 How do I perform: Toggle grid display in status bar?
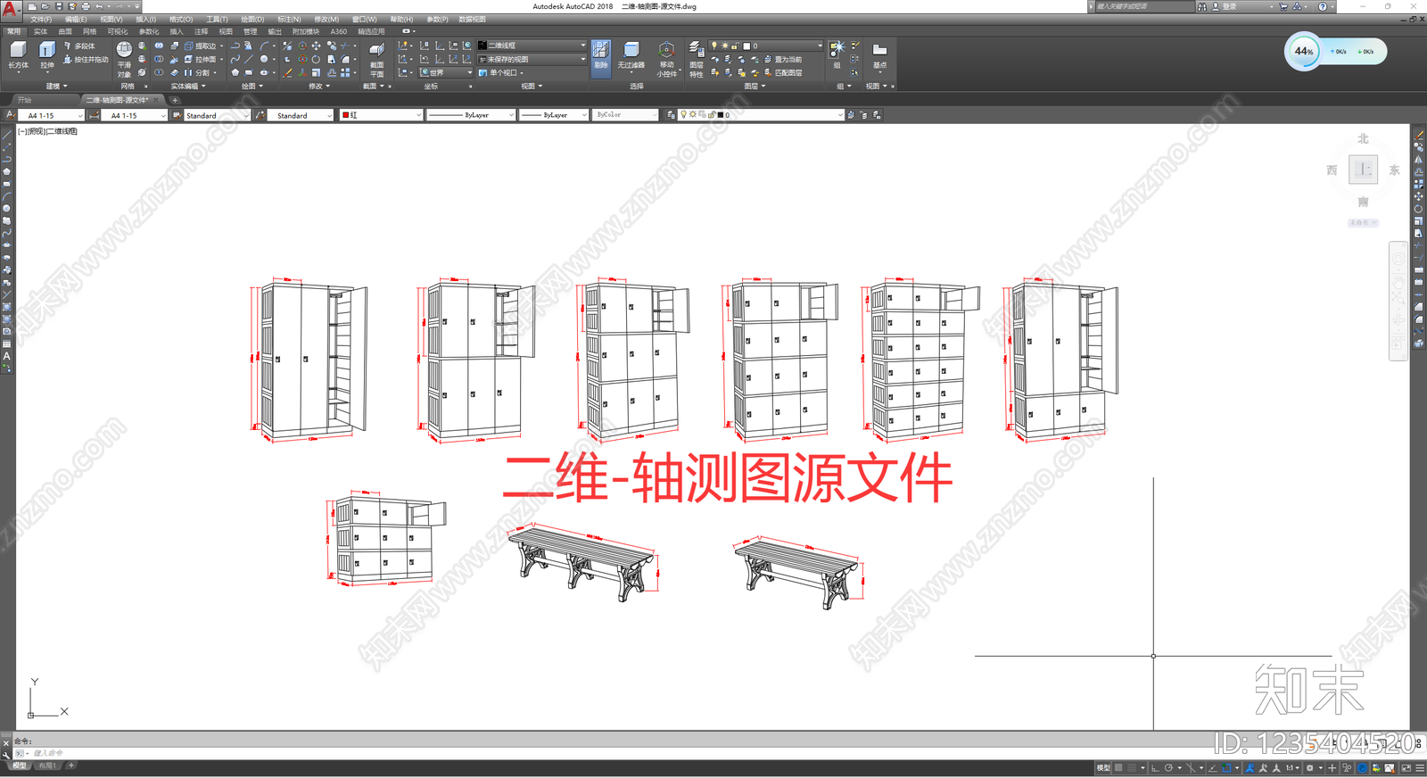pos(1118,767)
